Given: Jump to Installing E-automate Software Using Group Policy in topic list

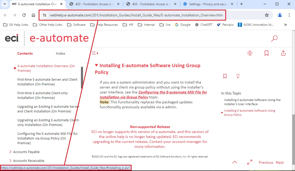Looking at the screenshot, I should coord(250,113).
